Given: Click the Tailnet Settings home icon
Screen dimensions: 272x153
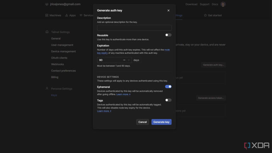Looking at the screenshot, I should click(47, 32).
